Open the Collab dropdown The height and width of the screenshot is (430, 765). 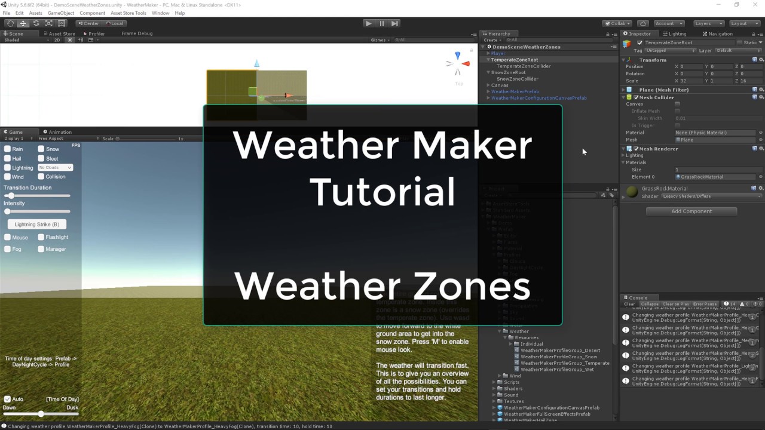point(618,23)
